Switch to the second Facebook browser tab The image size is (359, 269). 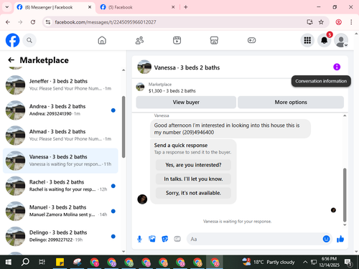(137, 7)
